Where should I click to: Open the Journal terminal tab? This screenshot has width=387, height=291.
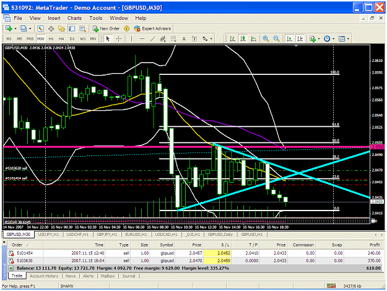point(129,276)
